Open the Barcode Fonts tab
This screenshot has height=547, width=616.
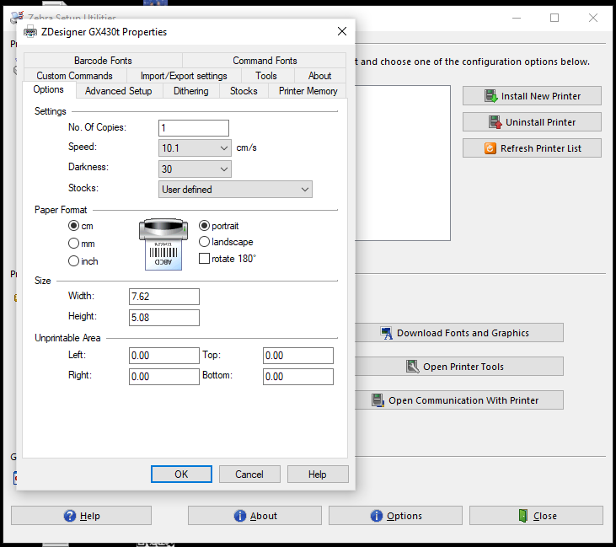tap(103, 61)
